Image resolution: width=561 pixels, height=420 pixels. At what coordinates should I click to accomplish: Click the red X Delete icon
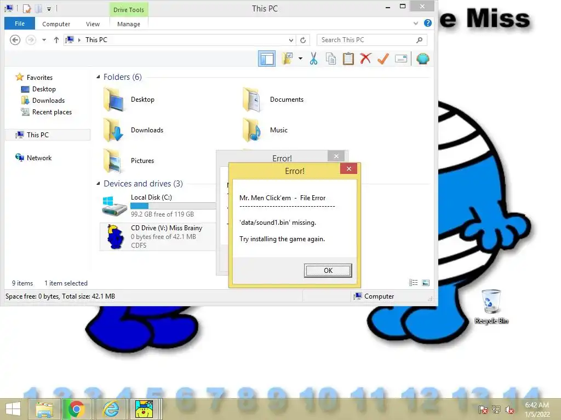point(365,59)
